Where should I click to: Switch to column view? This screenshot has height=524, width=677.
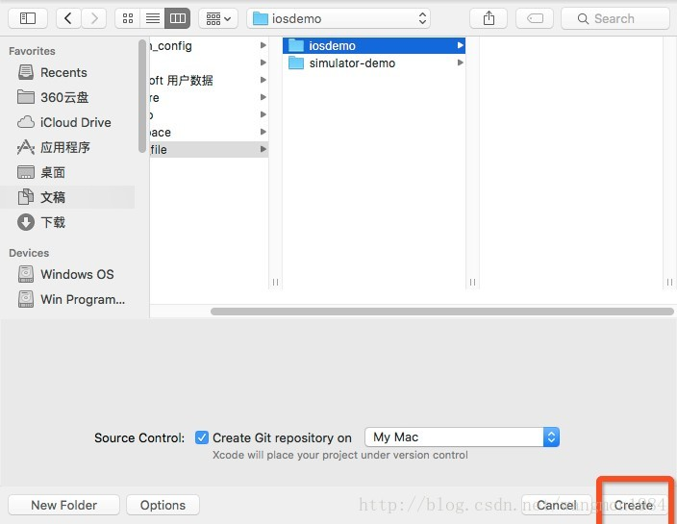point(178,18)
